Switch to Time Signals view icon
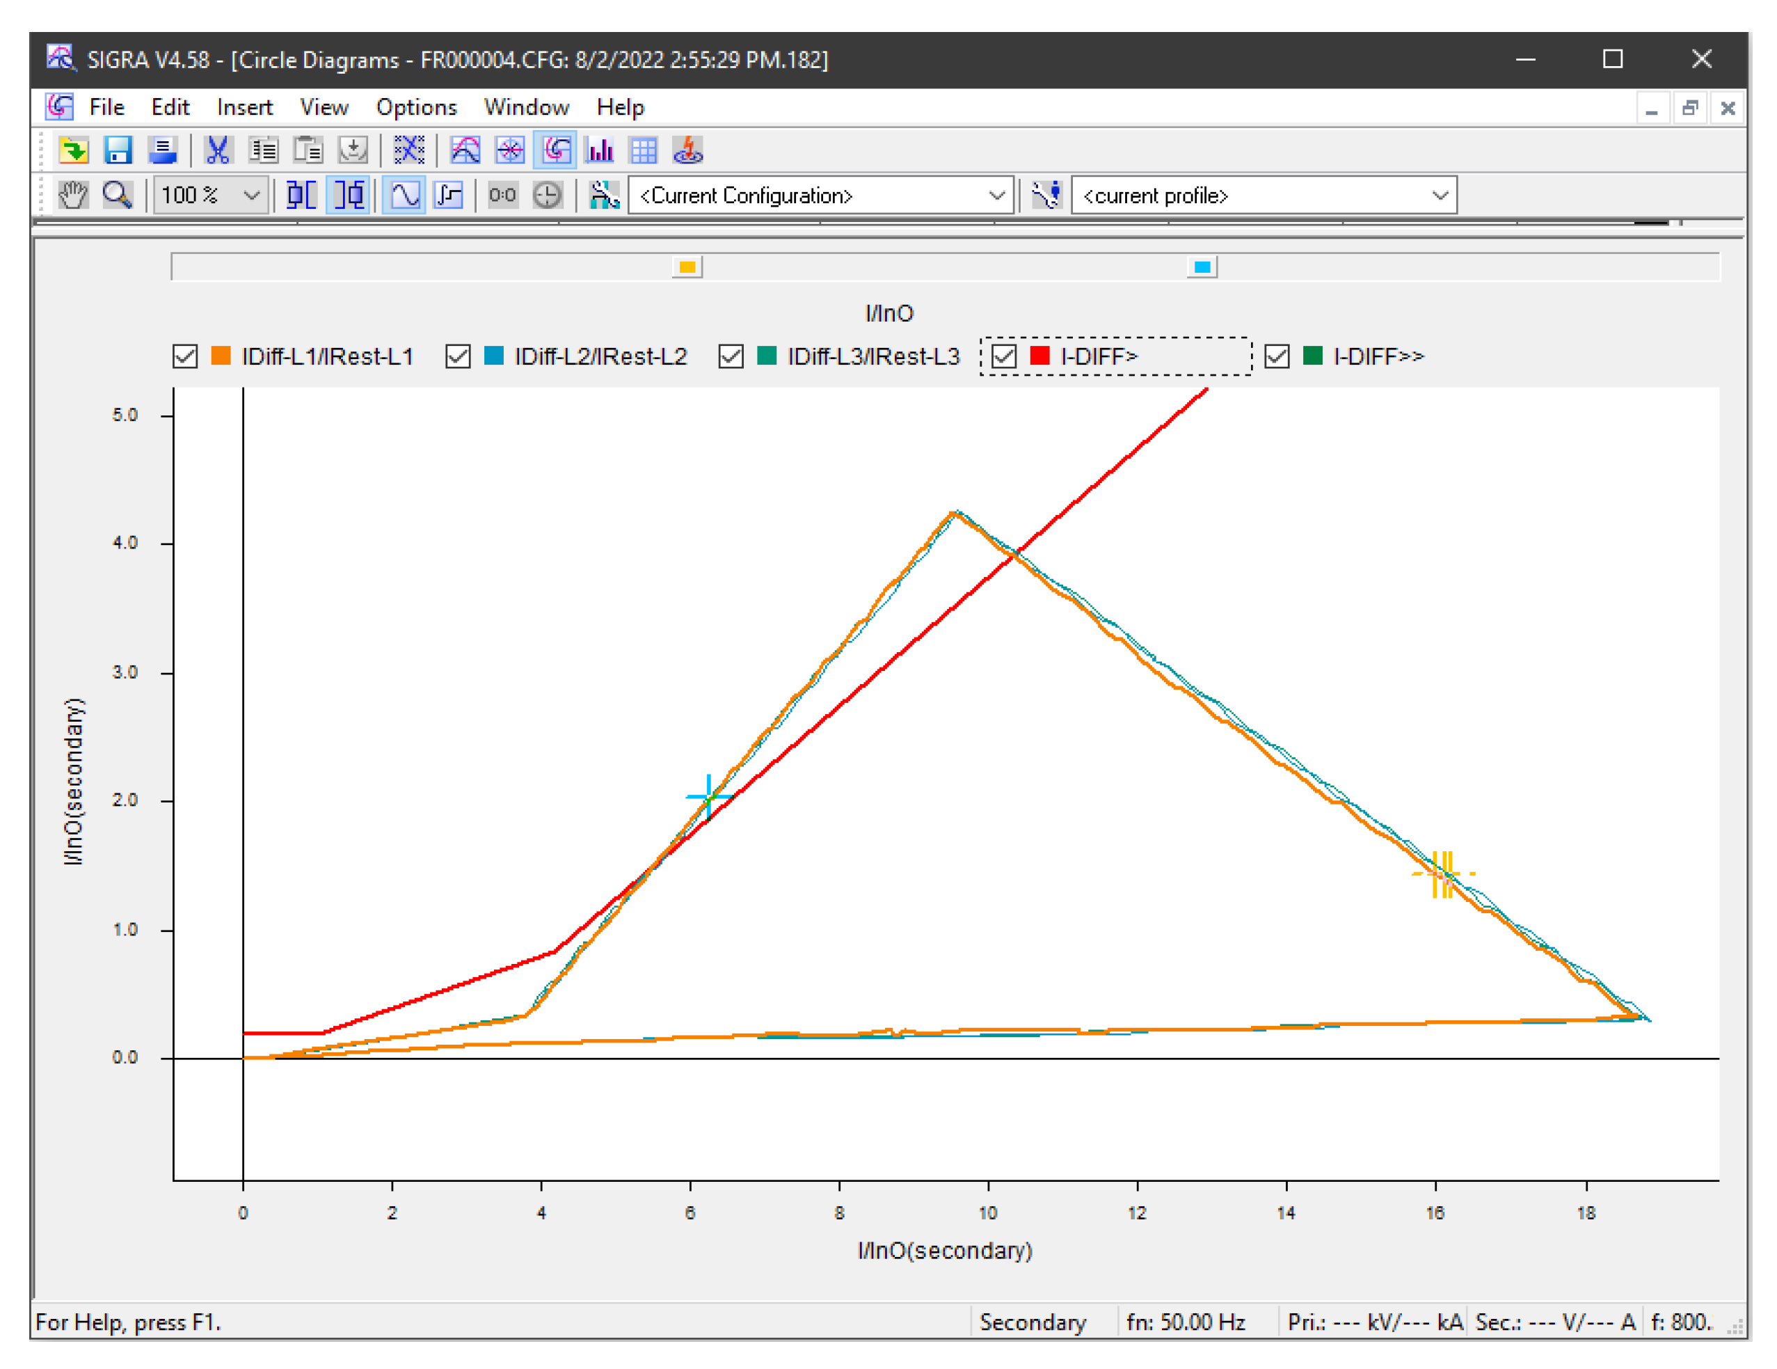1777x1369 pixels. click(x=465, y=150)
